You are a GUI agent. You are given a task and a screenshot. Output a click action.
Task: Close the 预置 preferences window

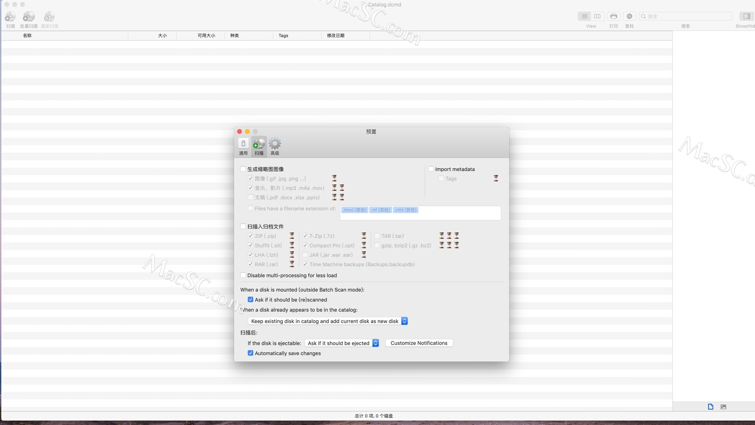tap(239, 131)
